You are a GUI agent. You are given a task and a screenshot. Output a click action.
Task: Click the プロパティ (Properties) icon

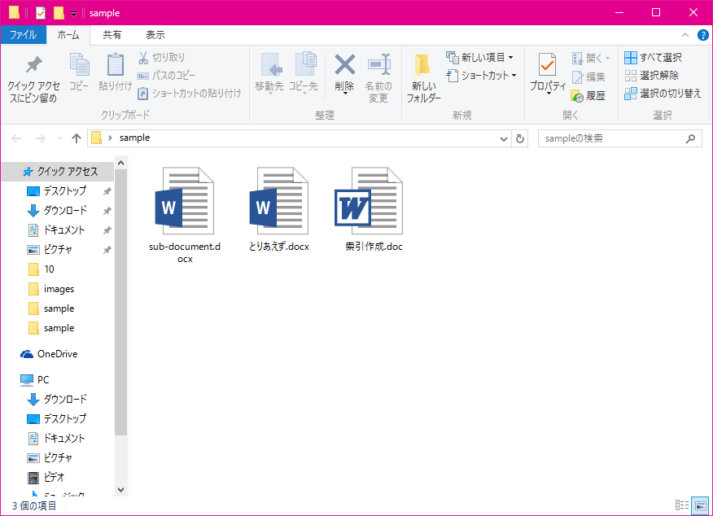[x=547, y=64]
